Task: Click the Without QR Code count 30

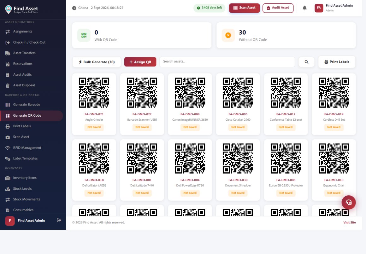Action: 242,32
